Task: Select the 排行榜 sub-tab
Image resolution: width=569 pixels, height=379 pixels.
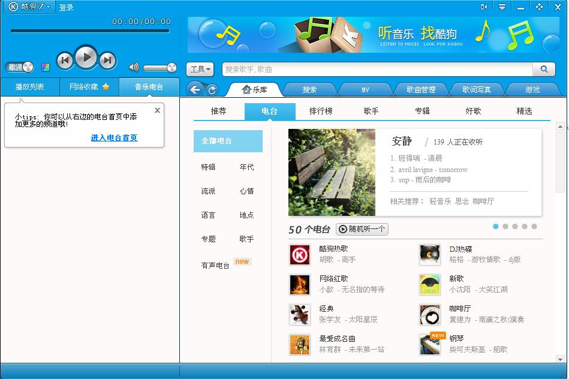Action: [x=321, y=111]
